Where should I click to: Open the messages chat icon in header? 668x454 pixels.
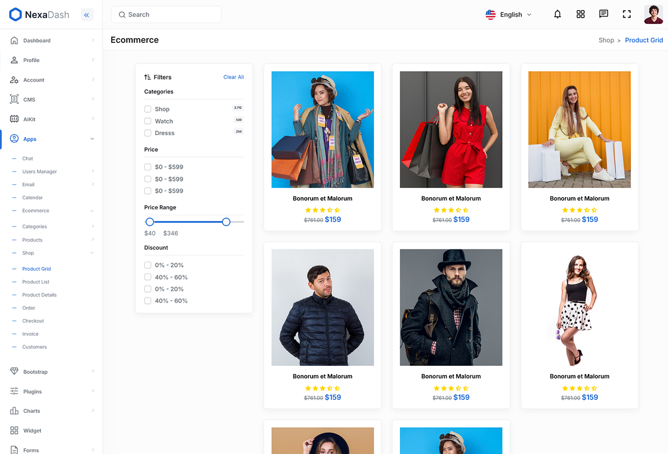(603, 14)
